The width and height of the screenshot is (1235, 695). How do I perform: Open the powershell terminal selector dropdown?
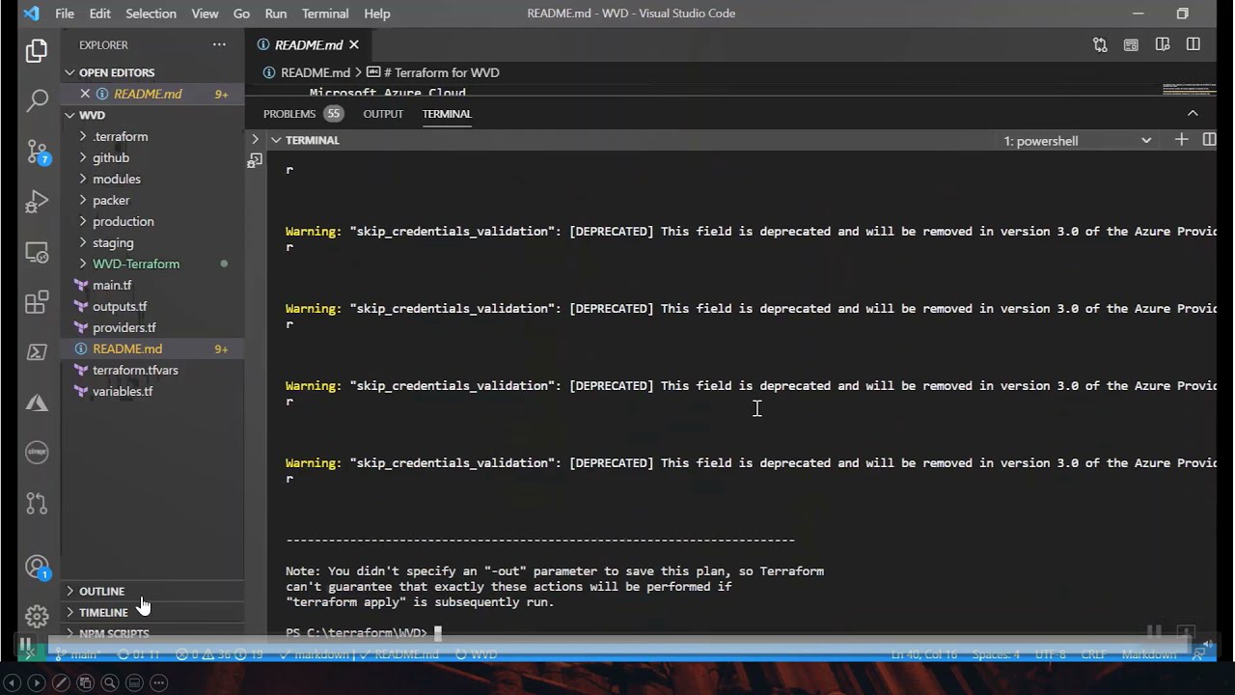pos(1077,141)
